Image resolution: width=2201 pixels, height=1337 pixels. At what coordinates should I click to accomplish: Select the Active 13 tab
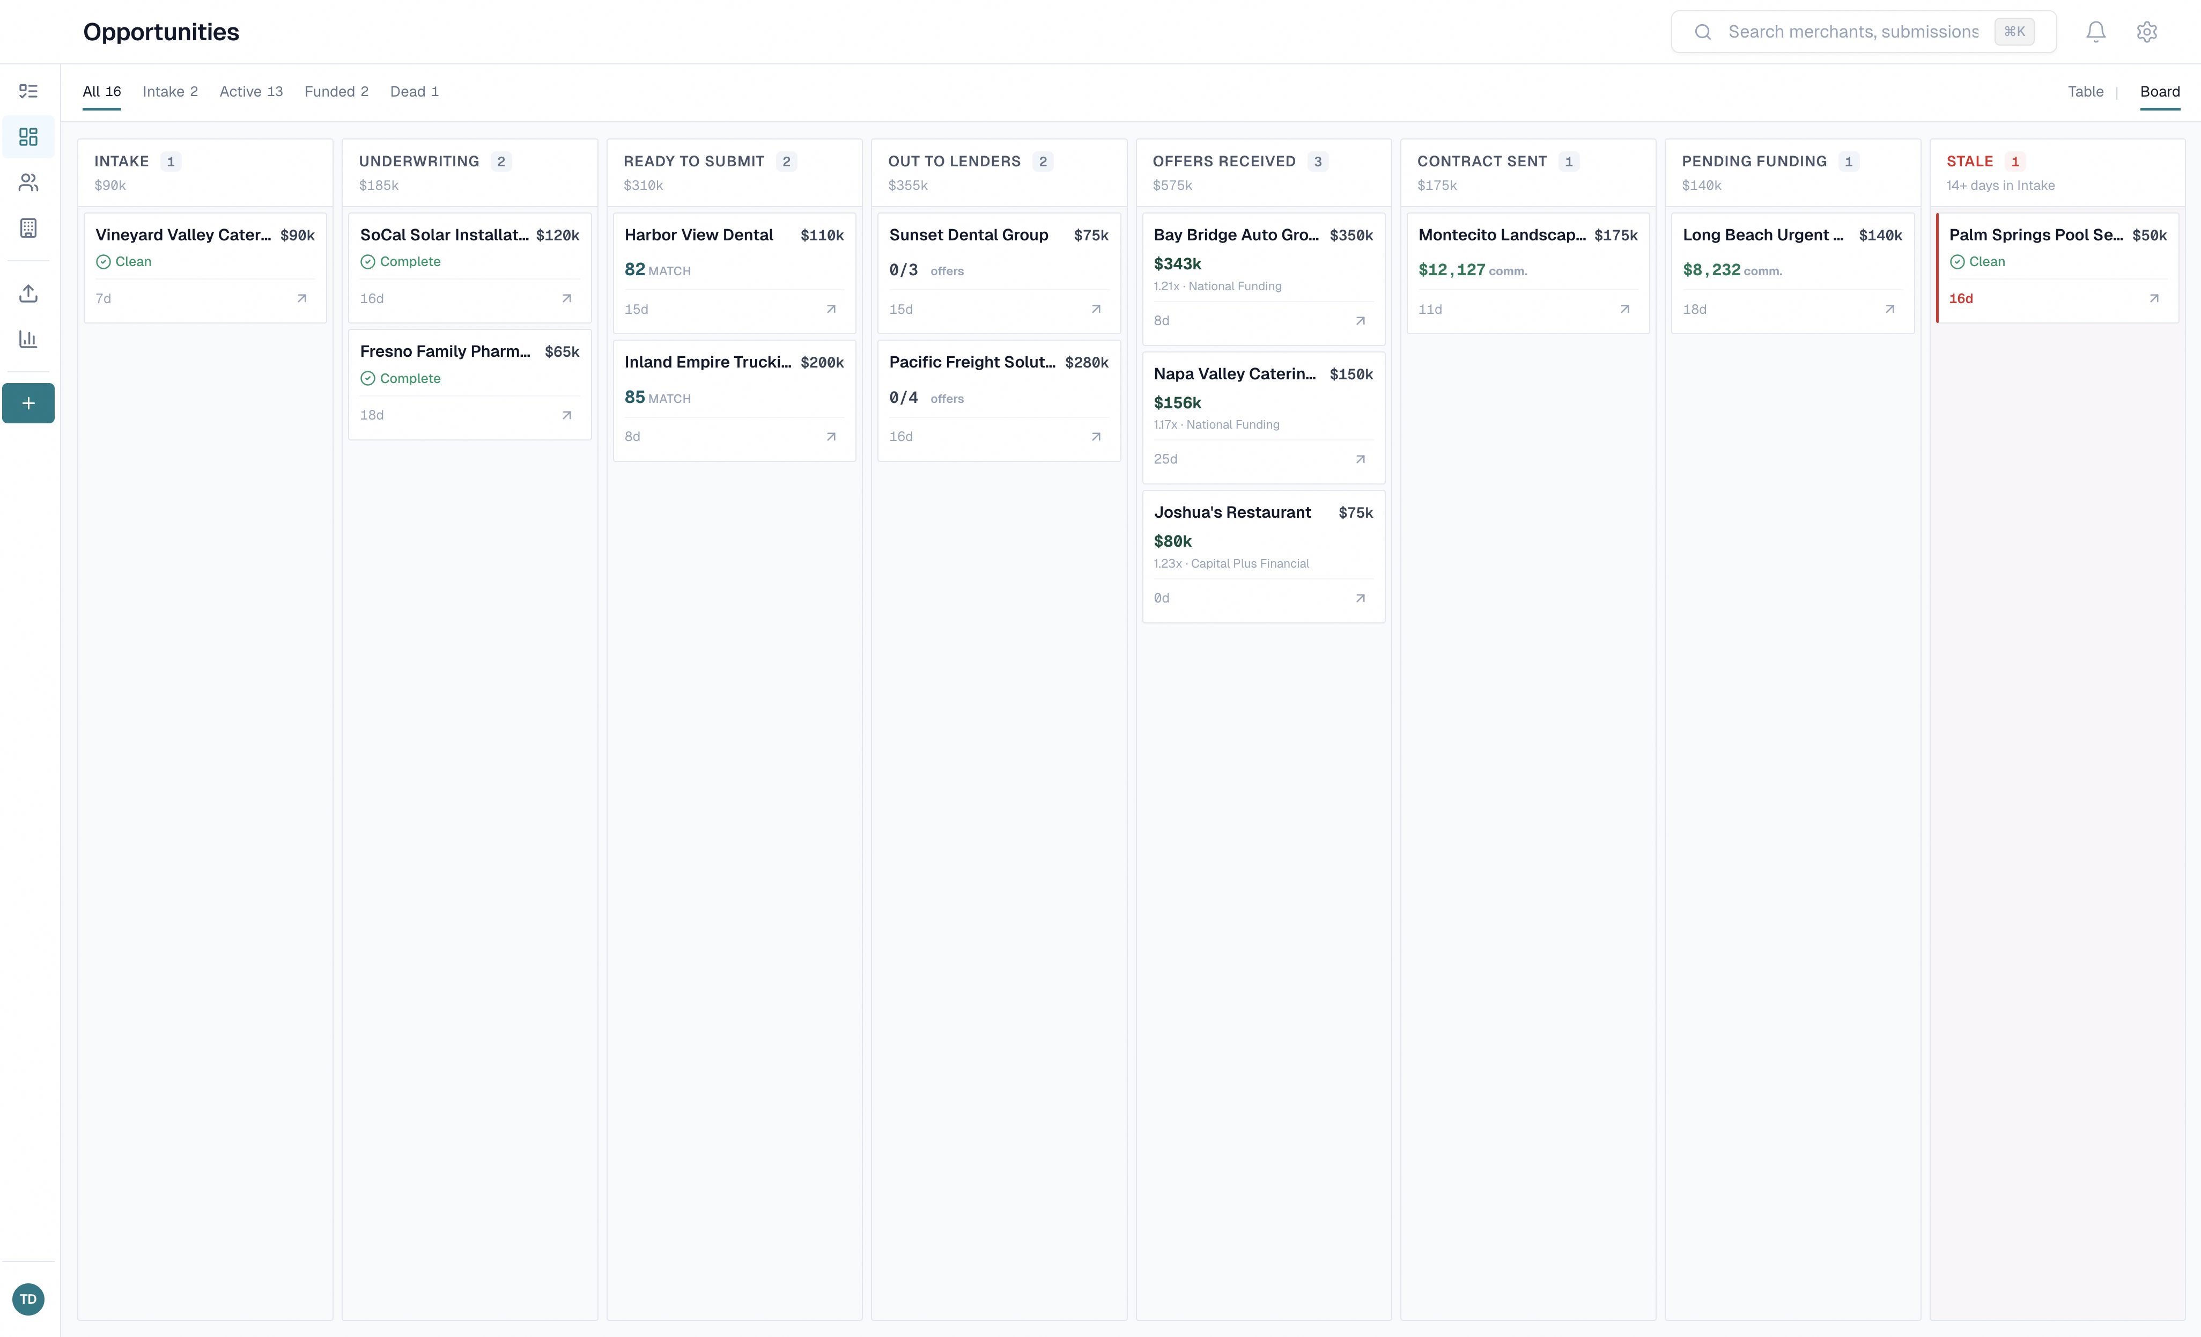tap(251, 91)
